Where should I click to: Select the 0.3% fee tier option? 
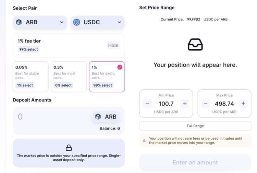point(69,77)
